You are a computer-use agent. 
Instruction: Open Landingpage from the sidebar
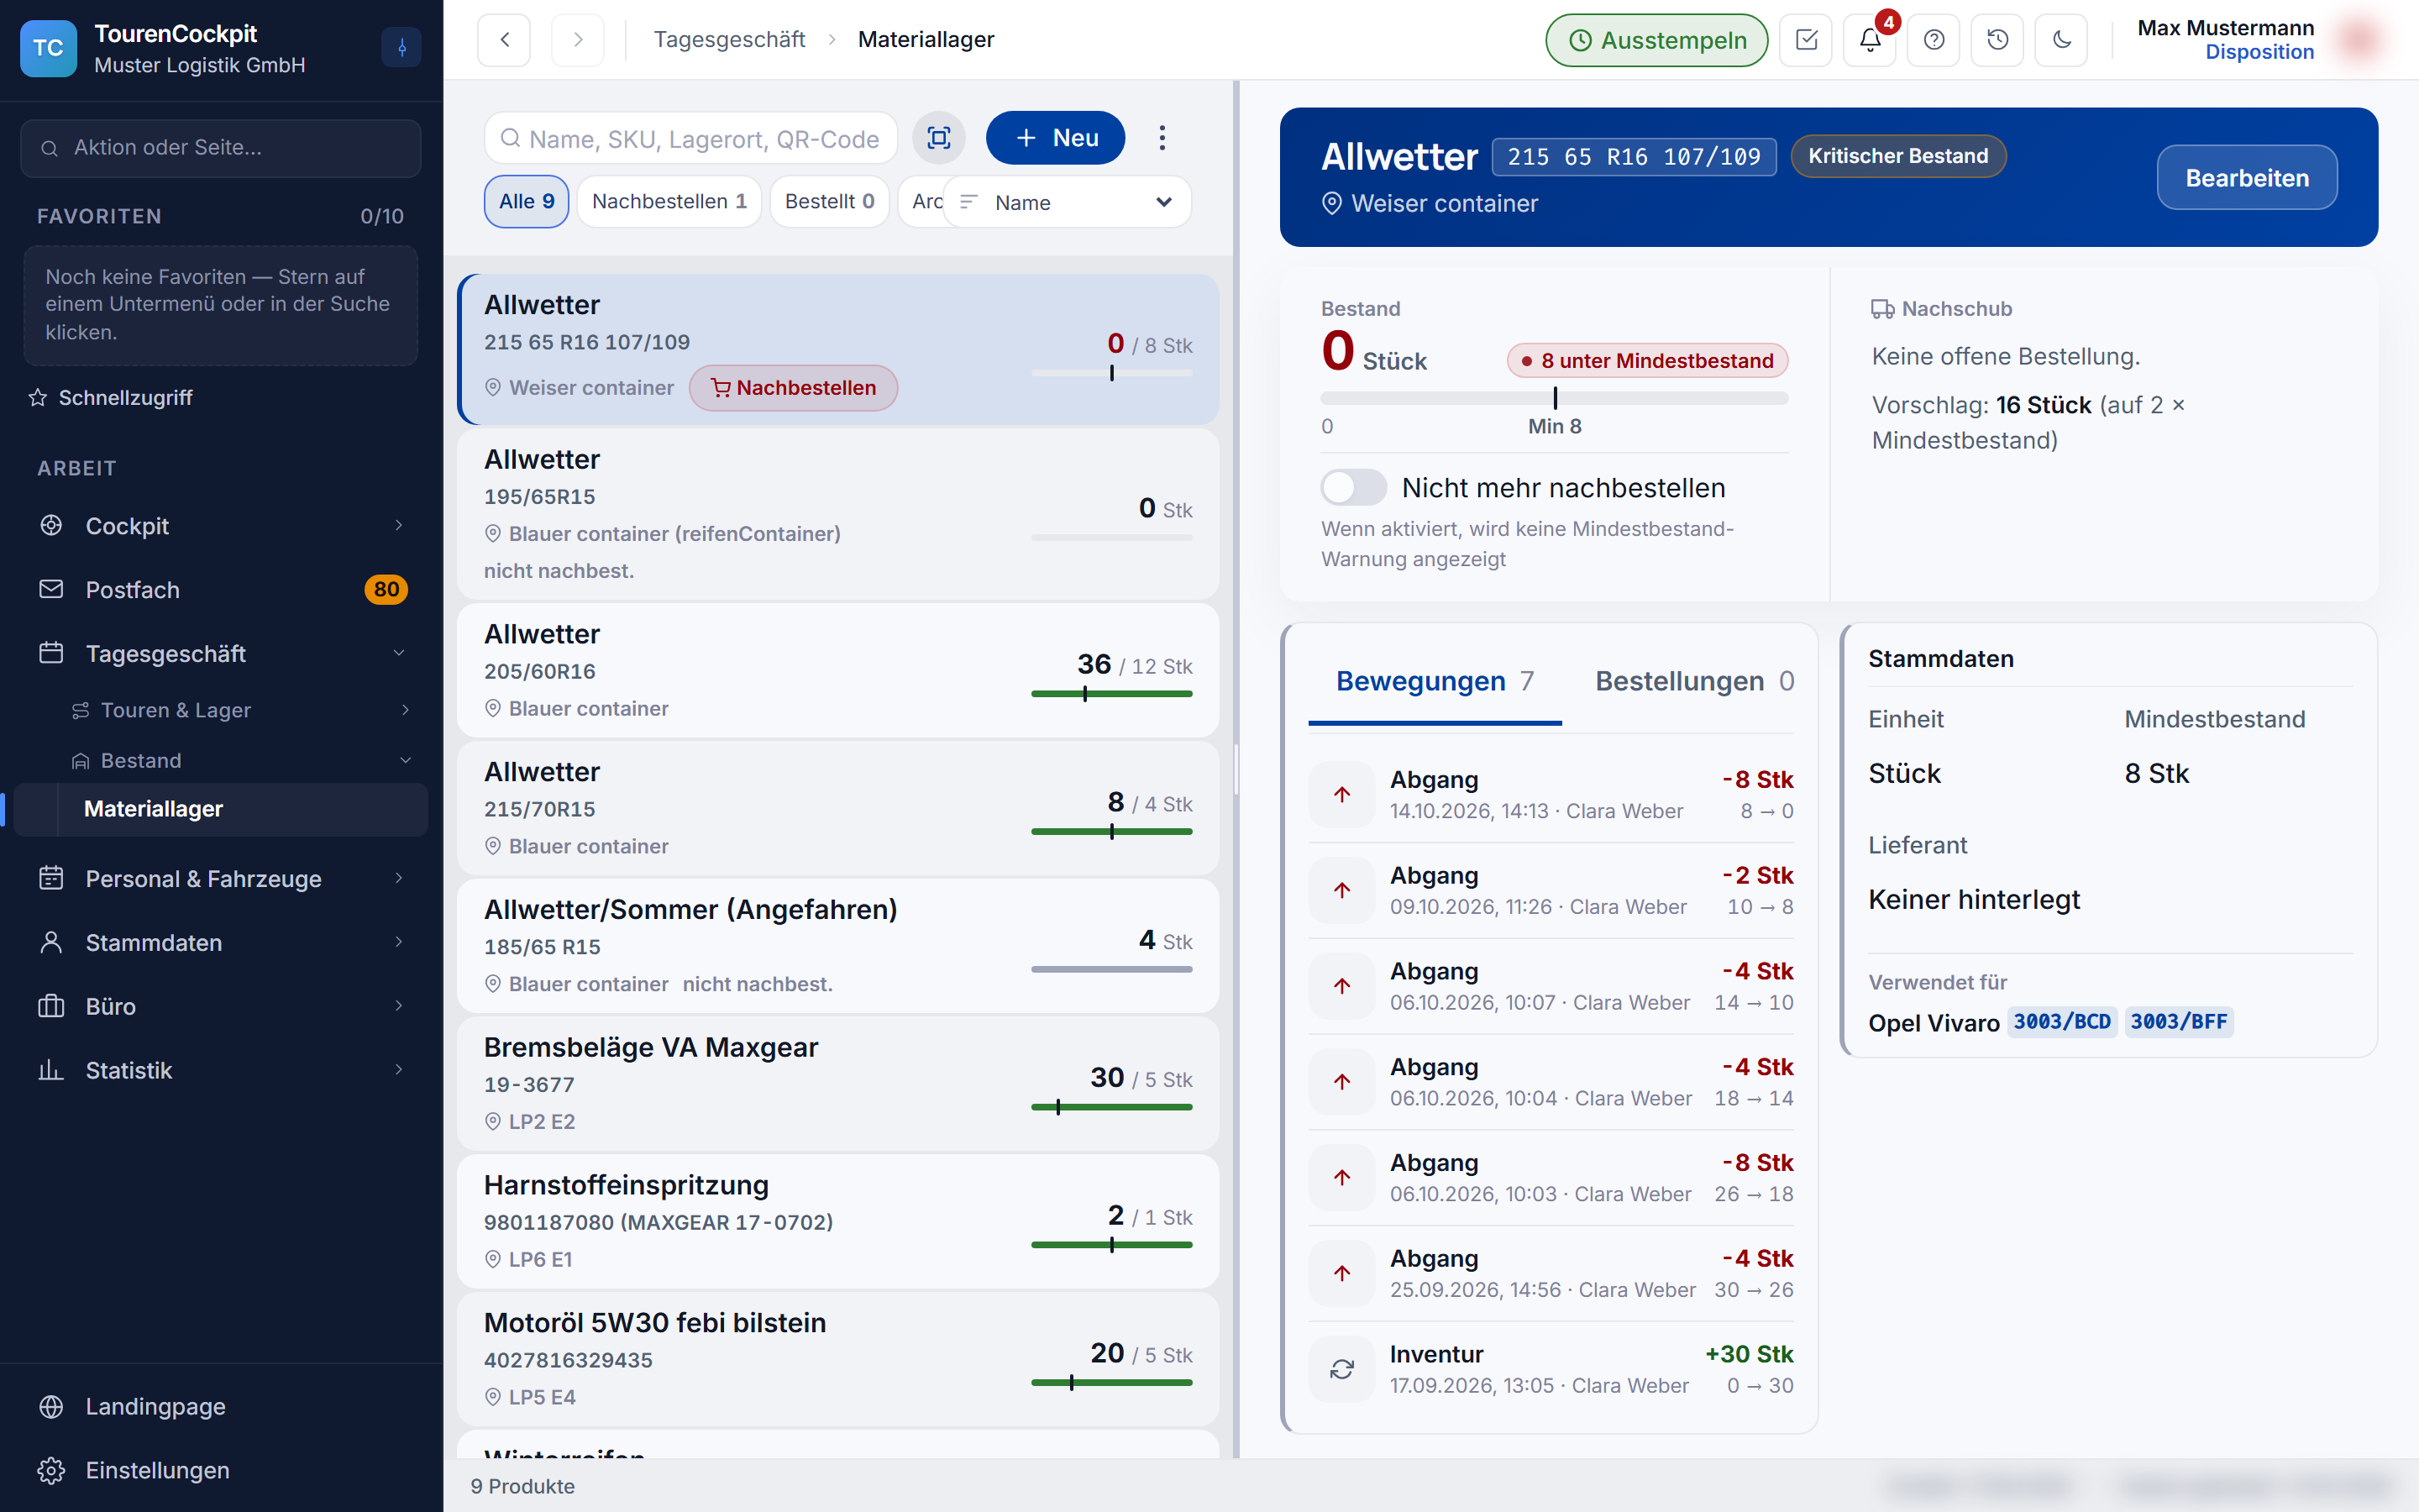[222, 1406]
